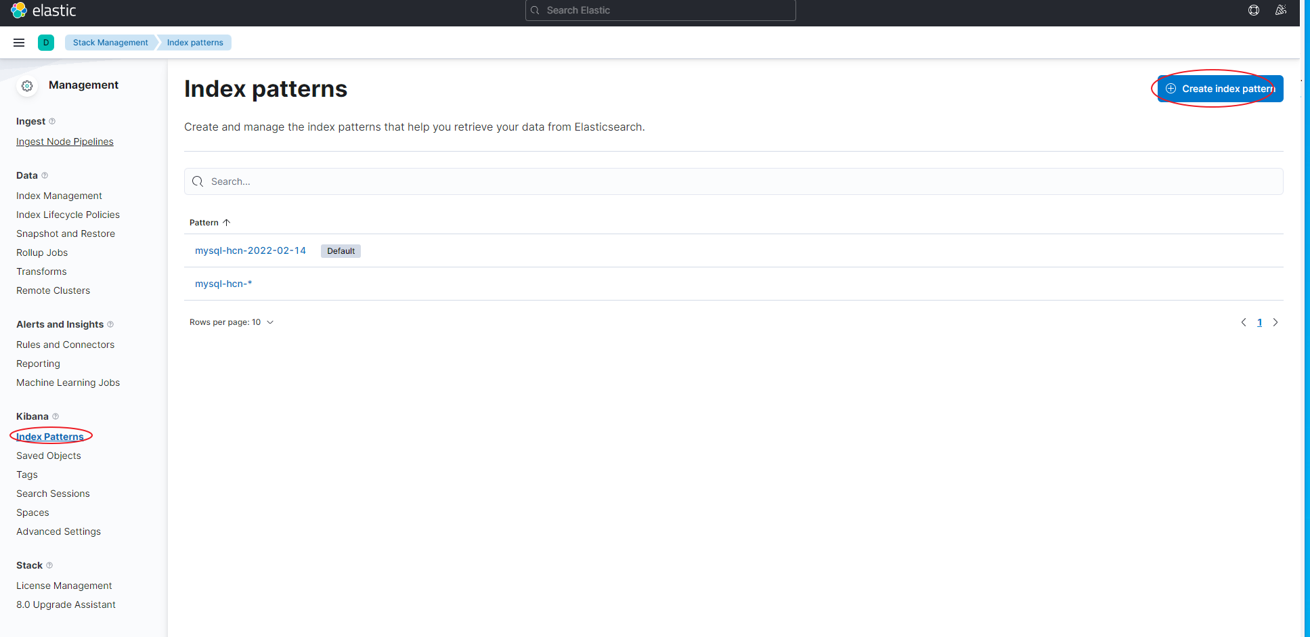Open Saved Objects page
The height and width of the screenshot is (637, 1310).
click(49, 456)
